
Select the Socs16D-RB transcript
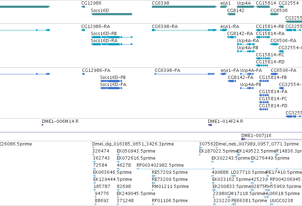tap(111, 37)
